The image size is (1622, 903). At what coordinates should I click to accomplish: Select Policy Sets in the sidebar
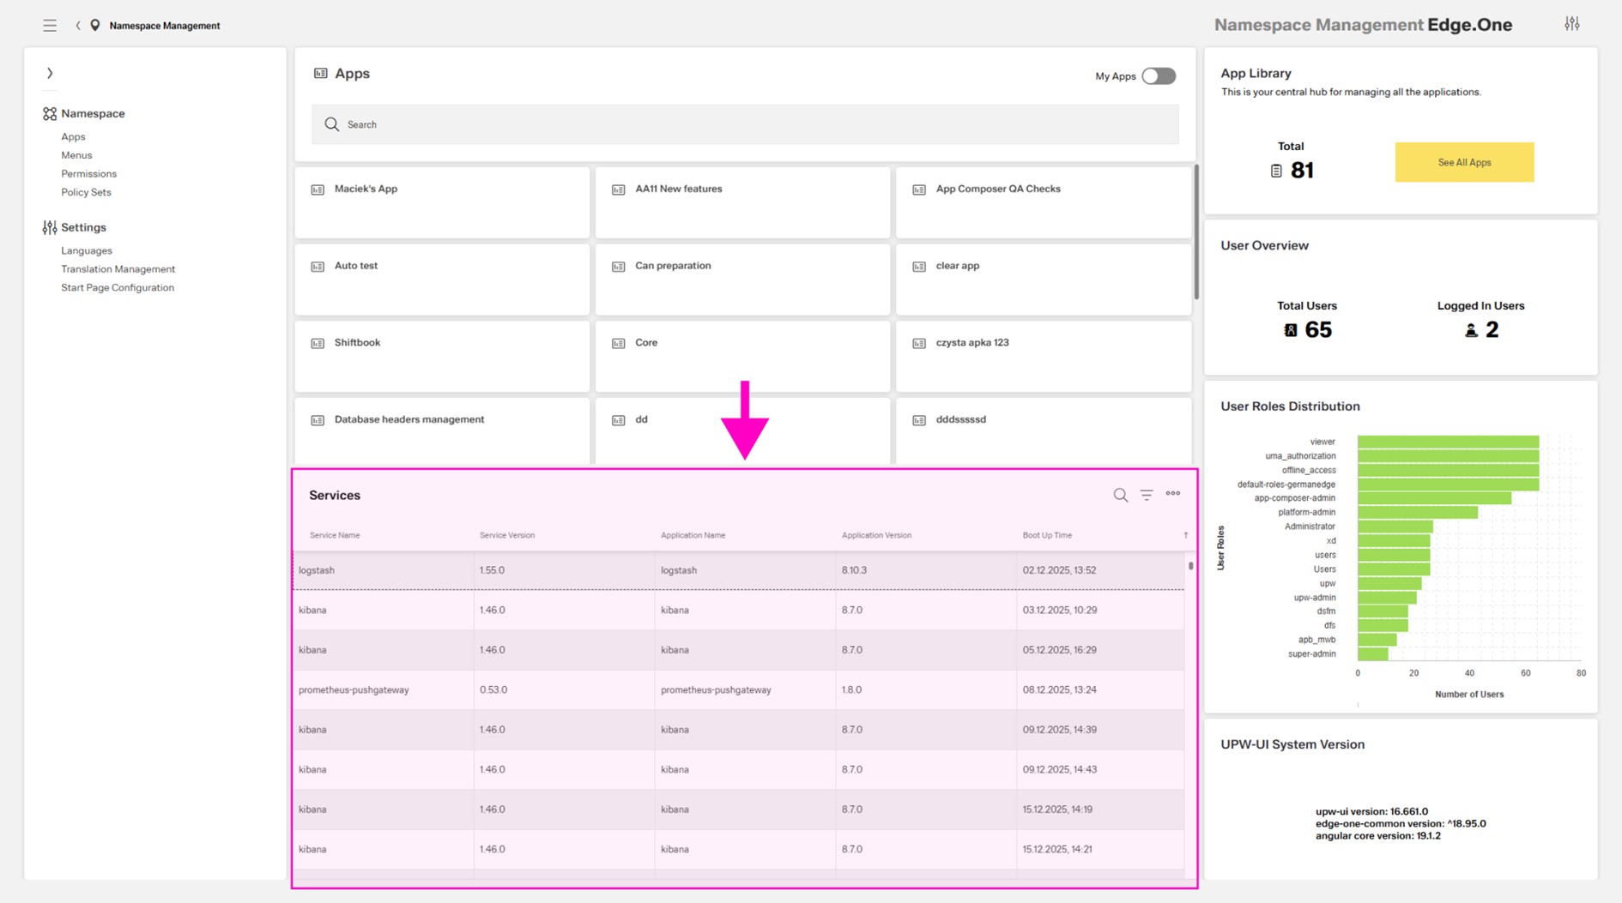click(x=86, y=192)
